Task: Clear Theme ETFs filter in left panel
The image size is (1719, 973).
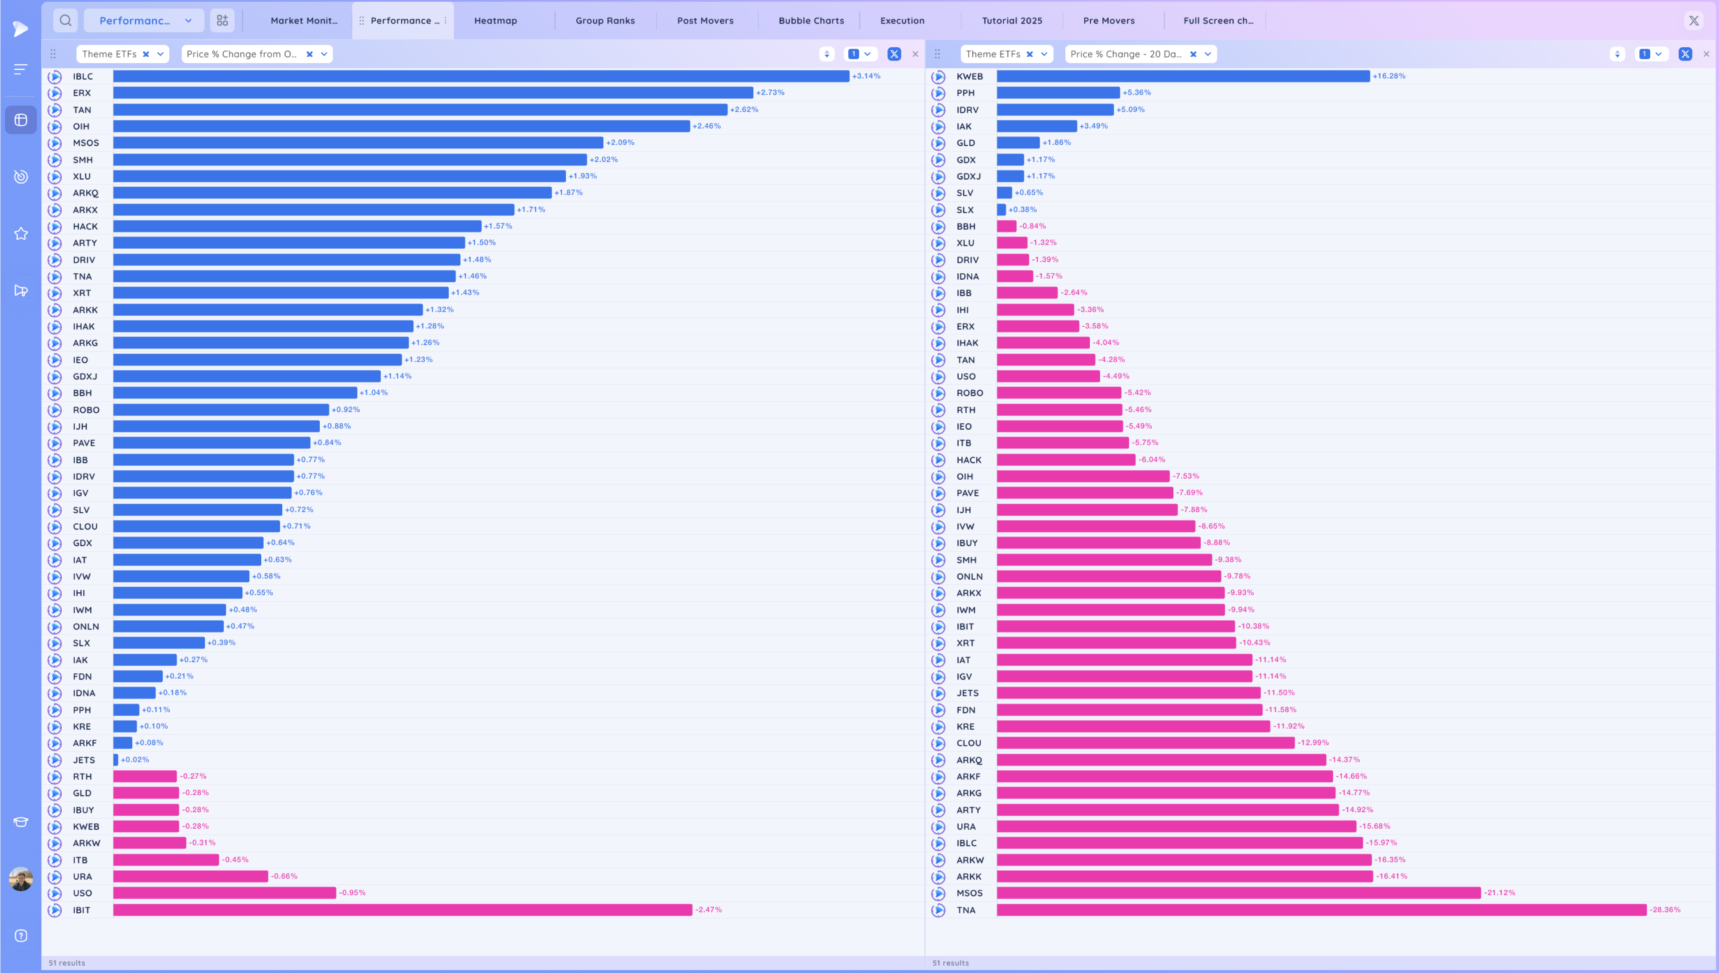Action: (x=146, y=54)
